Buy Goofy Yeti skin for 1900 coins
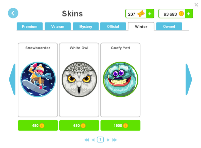This screenshot has height=148, width=201. 121,126
